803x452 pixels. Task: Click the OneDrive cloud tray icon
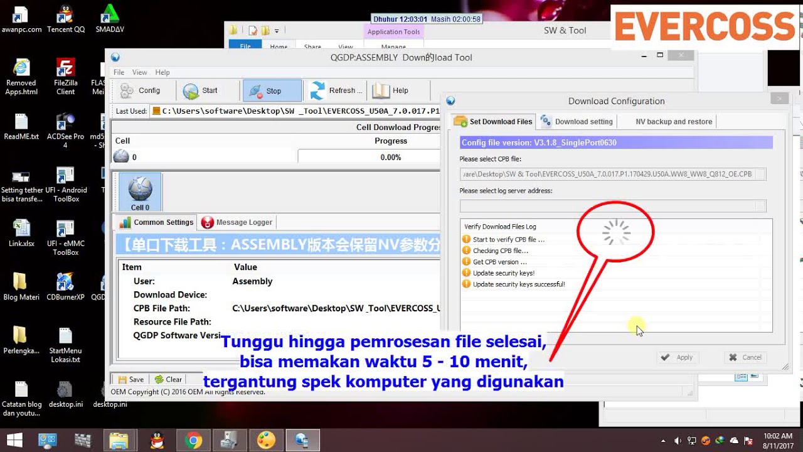734,441
